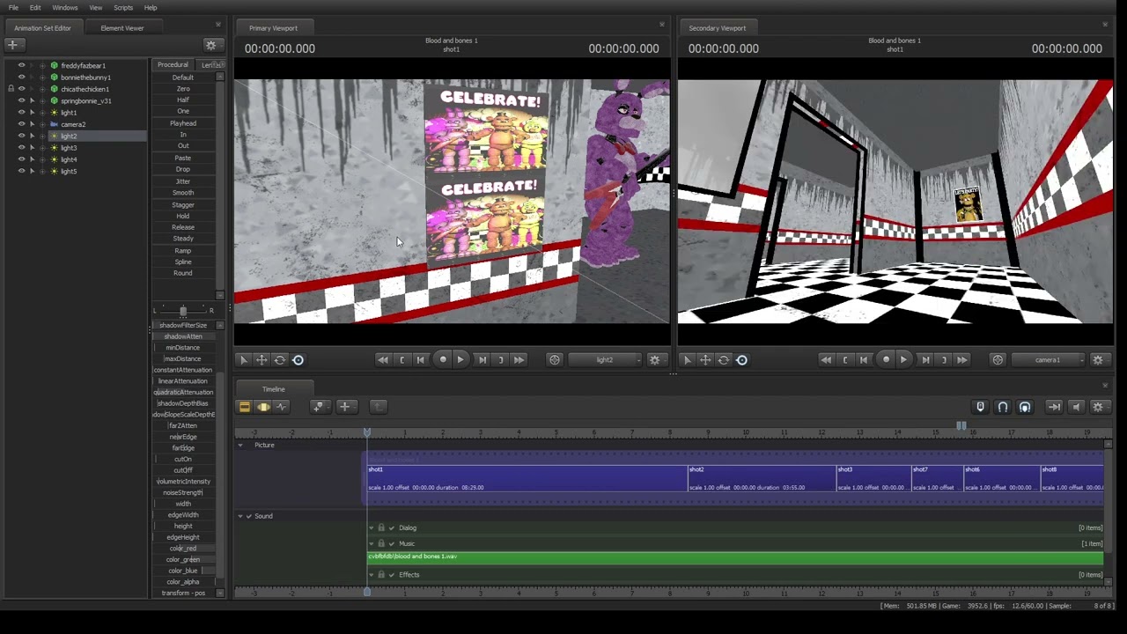Collapse the Sound track group
This screenshot has width=1127, height=634.
click(x=240, y=516)
